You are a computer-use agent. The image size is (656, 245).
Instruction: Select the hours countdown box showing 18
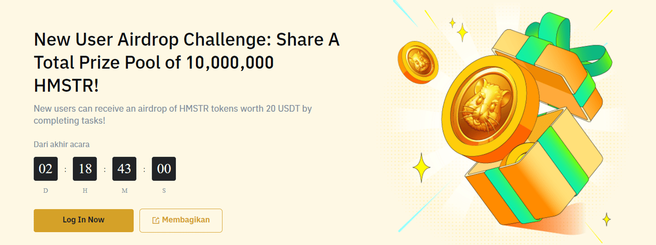85,169
